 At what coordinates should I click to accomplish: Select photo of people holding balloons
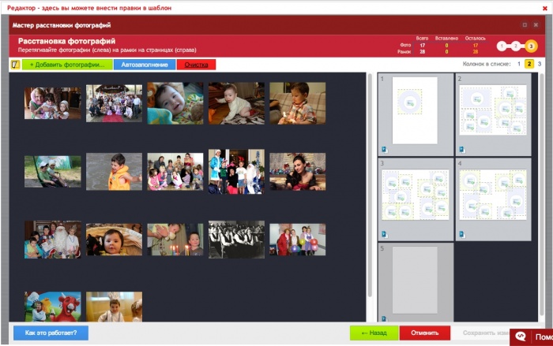[x=298, y=240]
